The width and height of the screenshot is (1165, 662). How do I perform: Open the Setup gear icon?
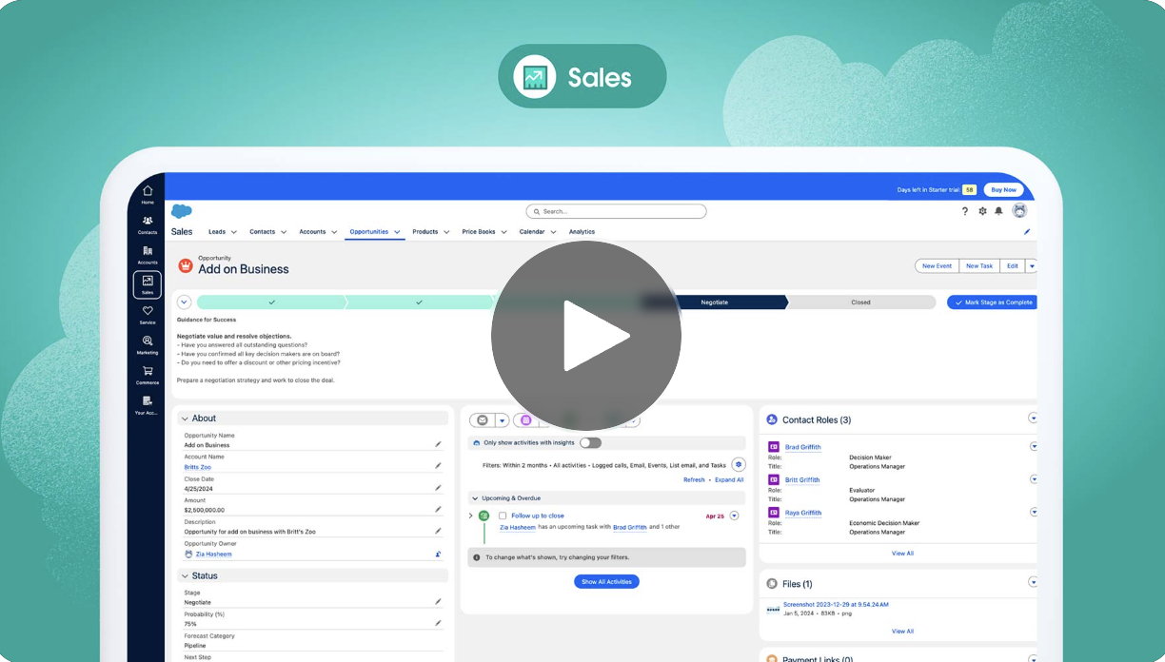tap(982, 211)
